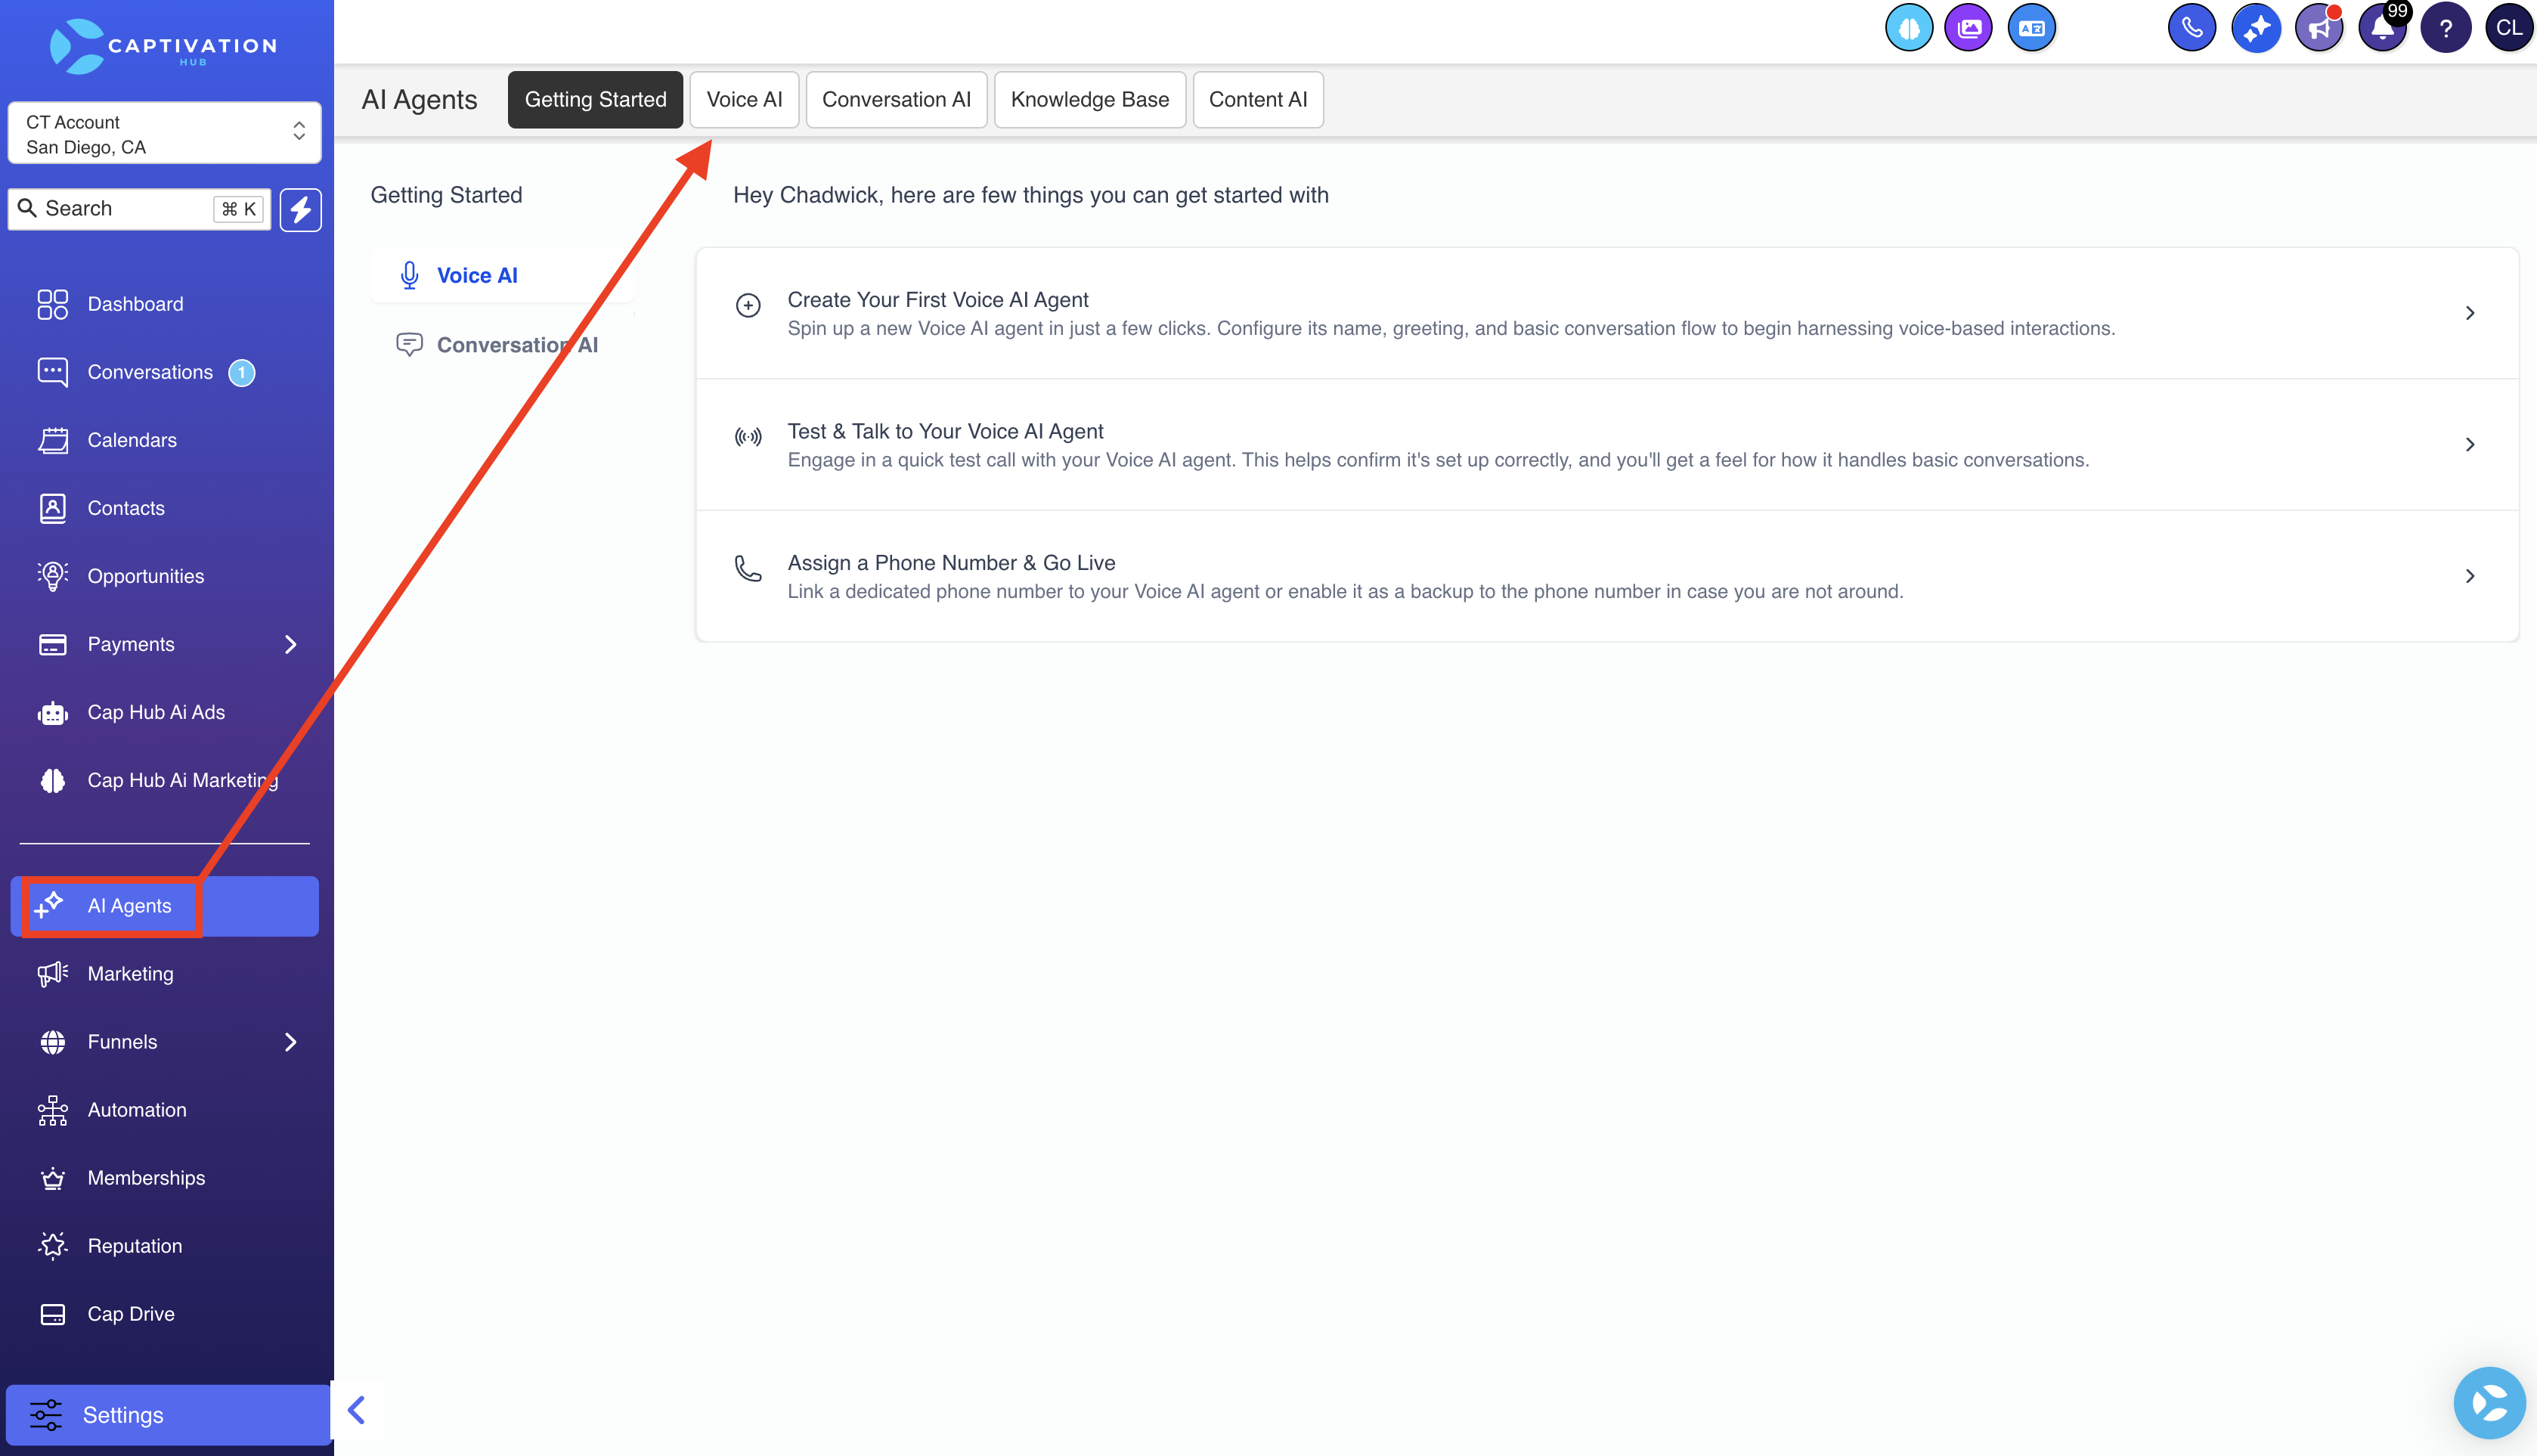Screen dimensions: 2537x1456
Task: Click the lightning bolt quick actions button
Action: coord(300,209)
